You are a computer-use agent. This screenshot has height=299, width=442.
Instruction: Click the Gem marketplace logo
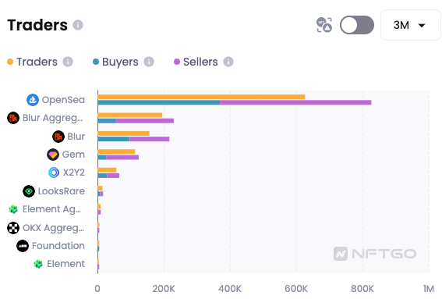click(53, 155)
